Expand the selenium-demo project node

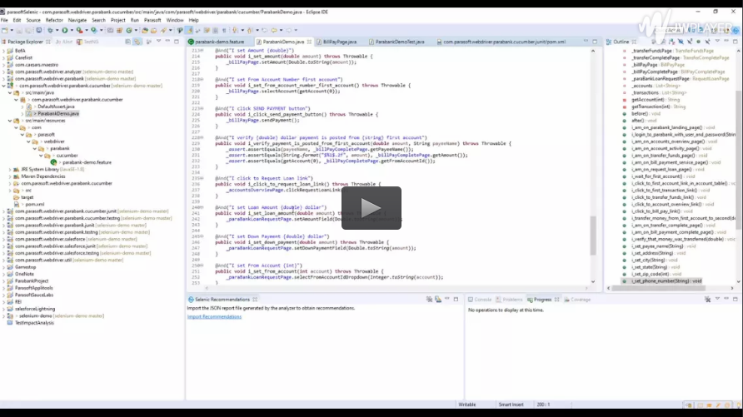tap(4, 315)
